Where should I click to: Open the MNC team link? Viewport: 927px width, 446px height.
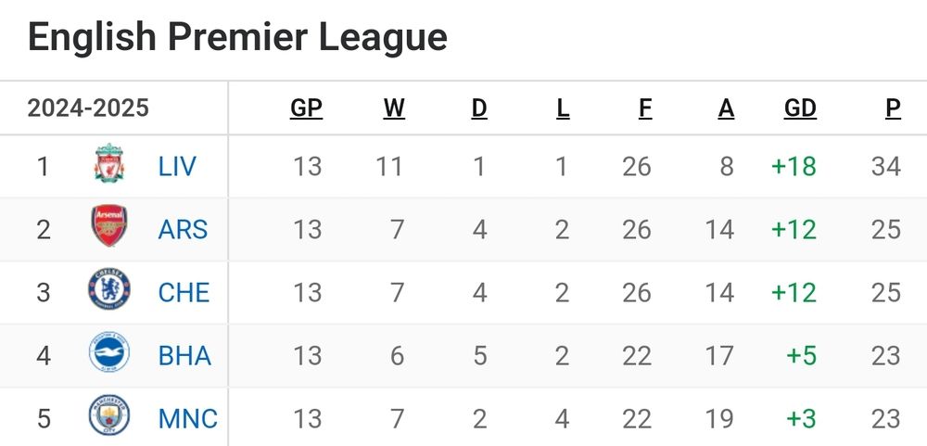pyautogui.click(x=188, y=418)
